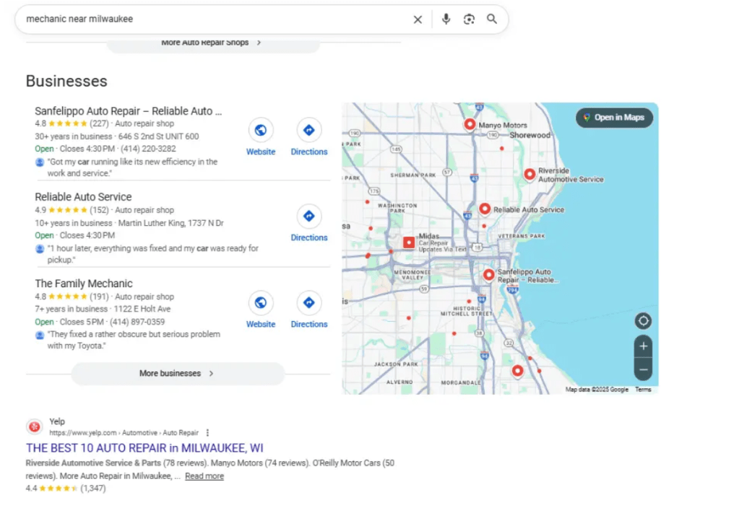Open Yelp result options menu
Screen dimensions: 739x513
pos(207,433)
